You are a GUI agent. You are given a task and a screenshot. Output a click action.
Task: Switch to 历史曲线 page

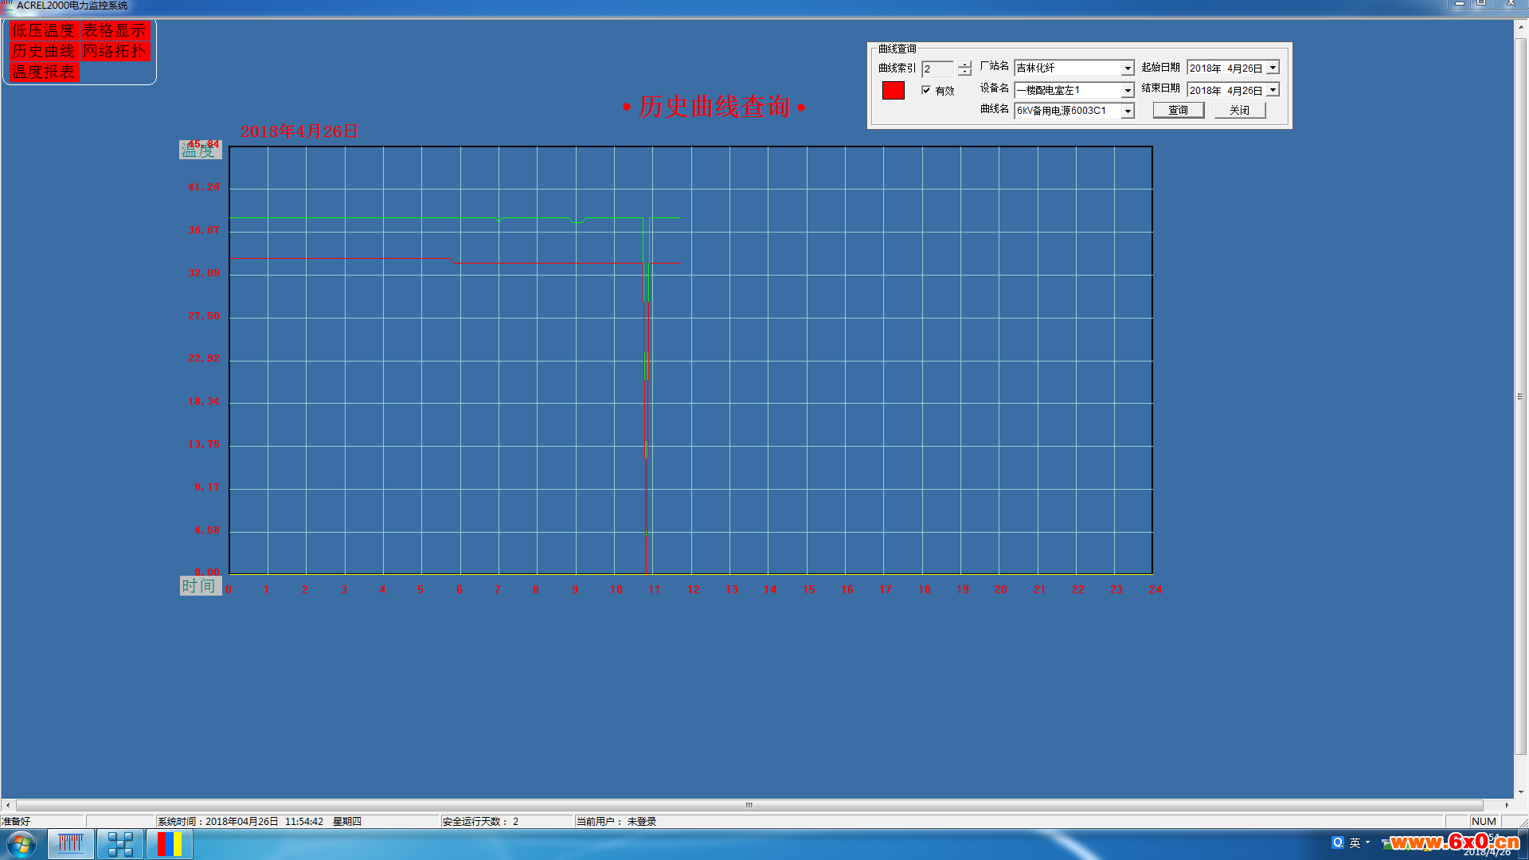(x=44, y=51)
